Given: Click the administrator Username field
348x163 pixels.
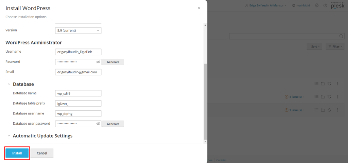Looking at the screenshot, I should coord(78,52).
